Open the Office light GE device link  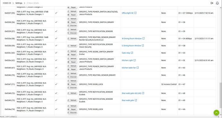[127, 13]
